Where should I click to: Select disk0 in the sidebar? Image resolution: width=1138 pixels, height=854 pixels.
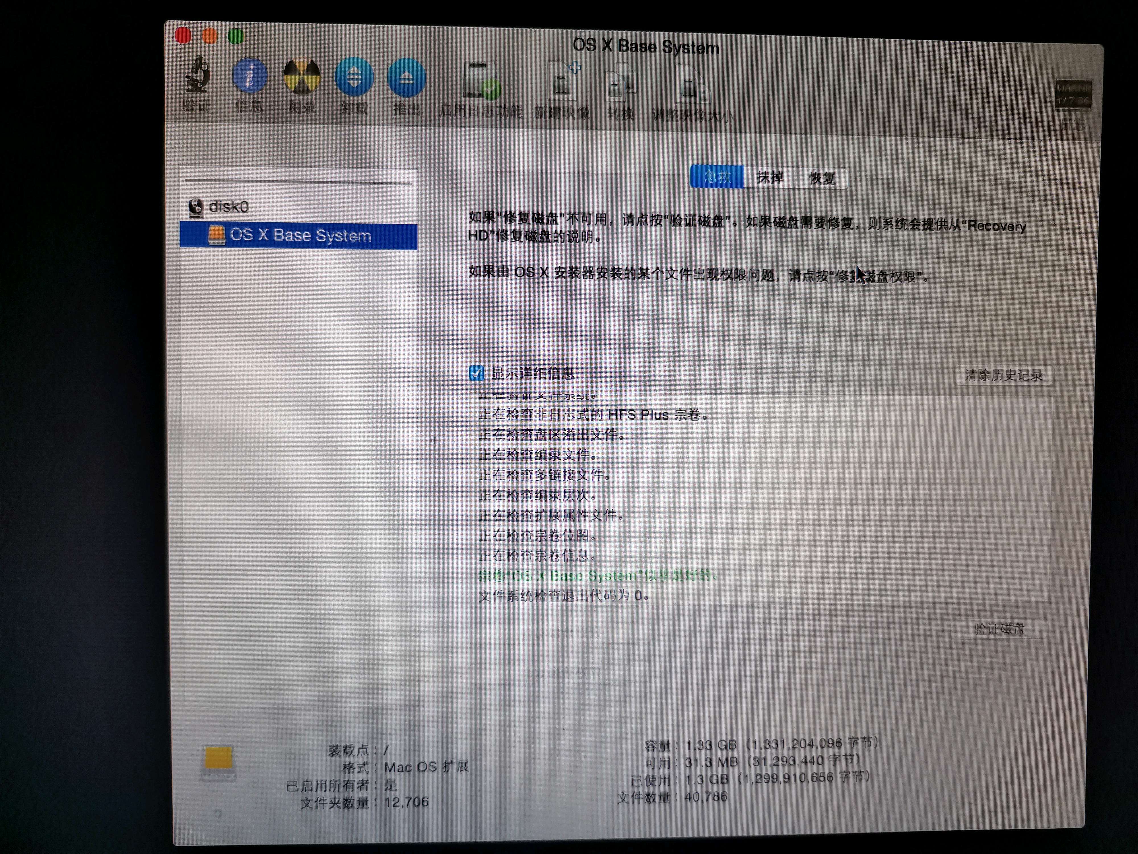tap(219, 207)
